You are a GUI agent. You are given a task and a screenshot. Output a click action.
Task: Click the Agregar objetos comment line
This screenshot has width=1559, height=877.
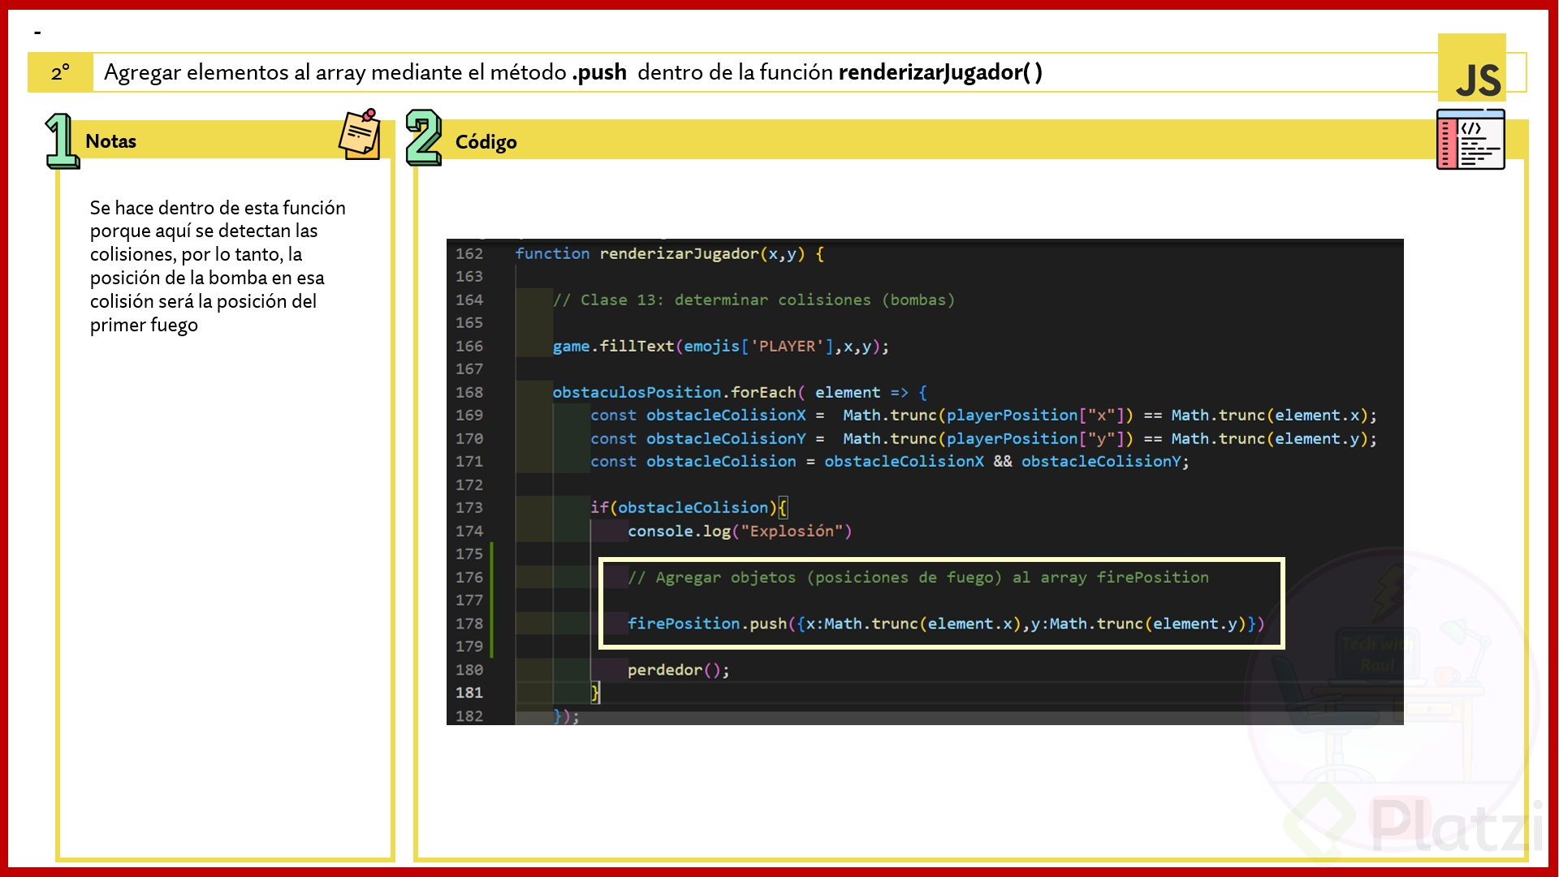918,577
